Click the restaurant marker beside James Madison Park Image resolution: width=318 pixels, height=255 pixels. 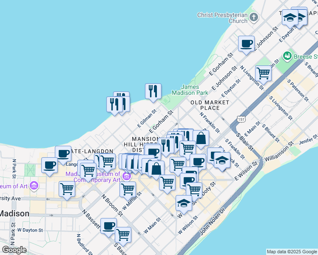click(153, 91)
